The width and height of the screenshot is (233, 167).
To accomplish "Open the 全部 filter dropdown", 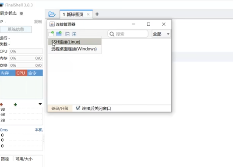I will (x=161, y=34).
